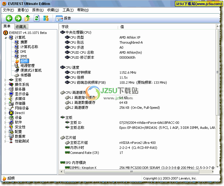Click the 服务器 server icon
Image resolution: width=224 pixels, height=186 pixels.
11,89
